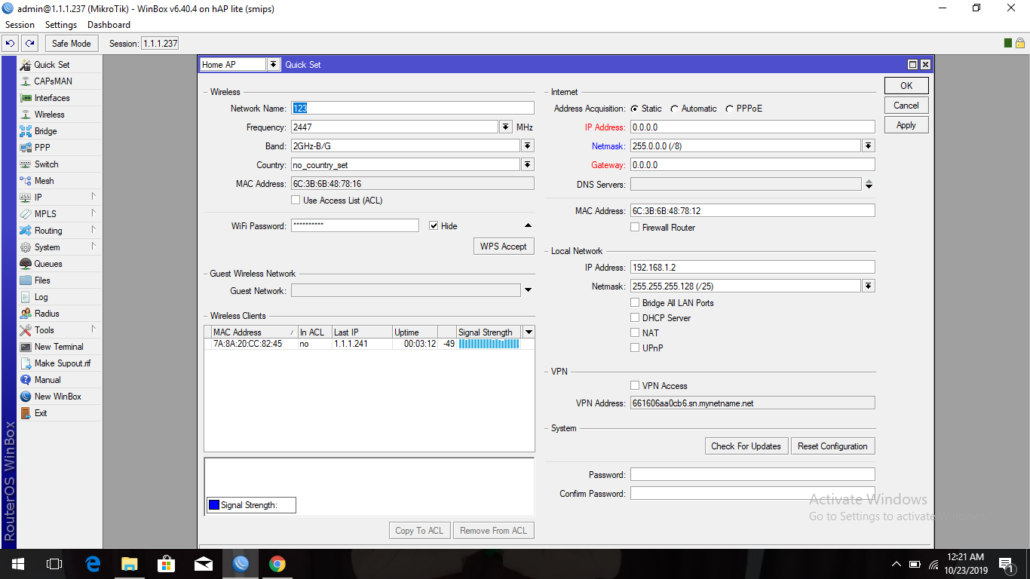Open the Guest Network dropdown
This screenshot has width=1030, height=579.
tap(529, 289)
